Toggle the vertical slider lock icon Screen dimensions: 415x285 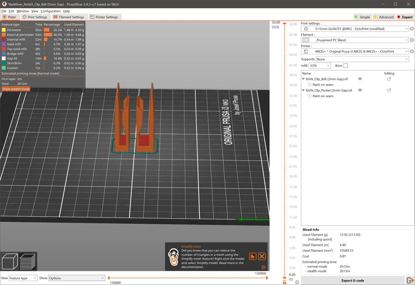(284, 282)
